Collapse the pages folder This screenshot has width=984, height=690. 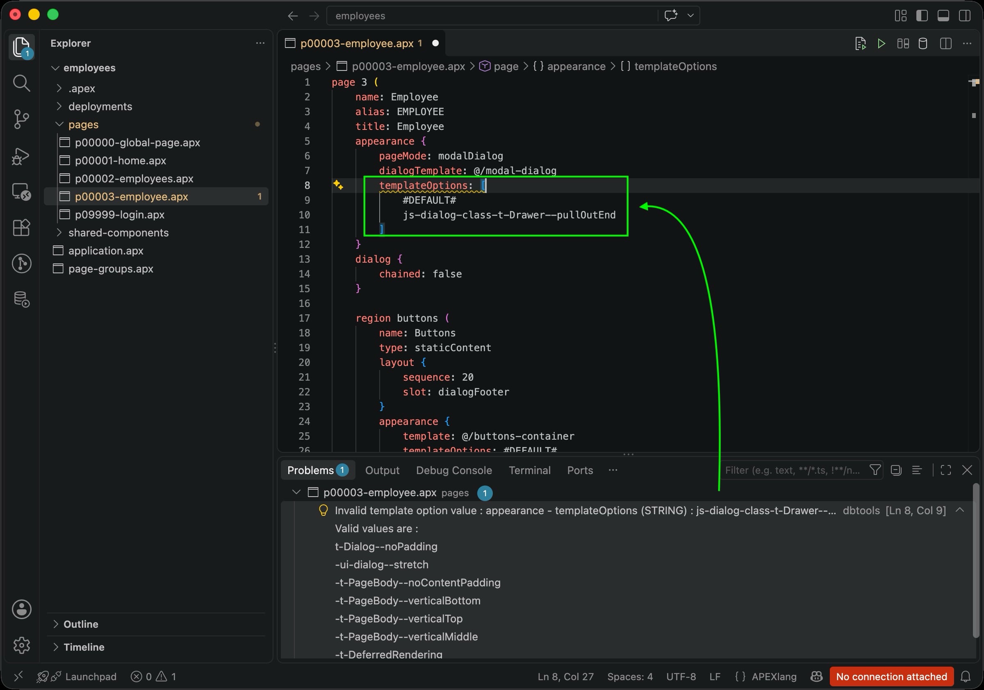pyautogui.click(x=59, y=124)
